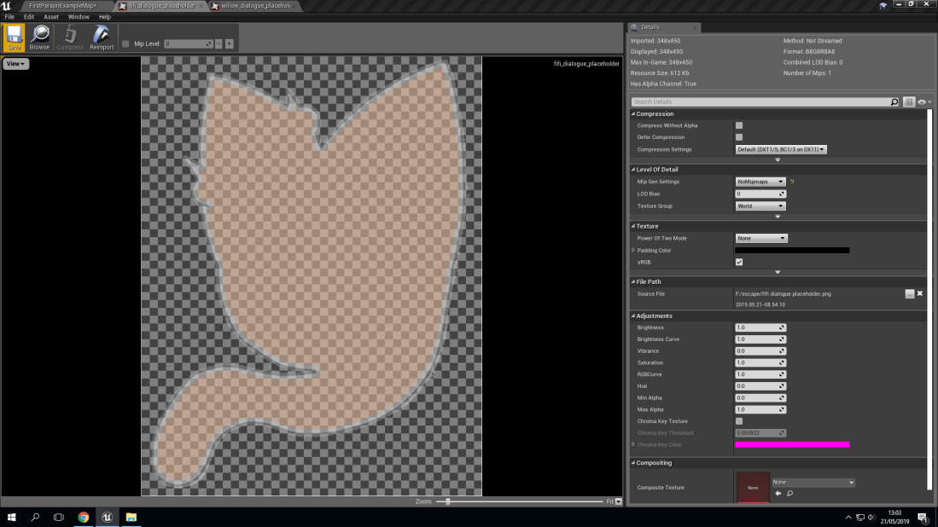The image size is (938, 527).
Task: Browse to Composite Texture with magnifier icon
Action: point(789,493)
